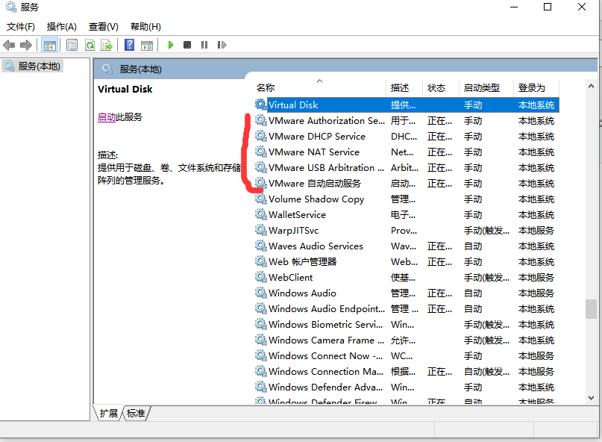602x442 pixels.
Task: Click the scrollbar down arrow
Action: [591, 398]
